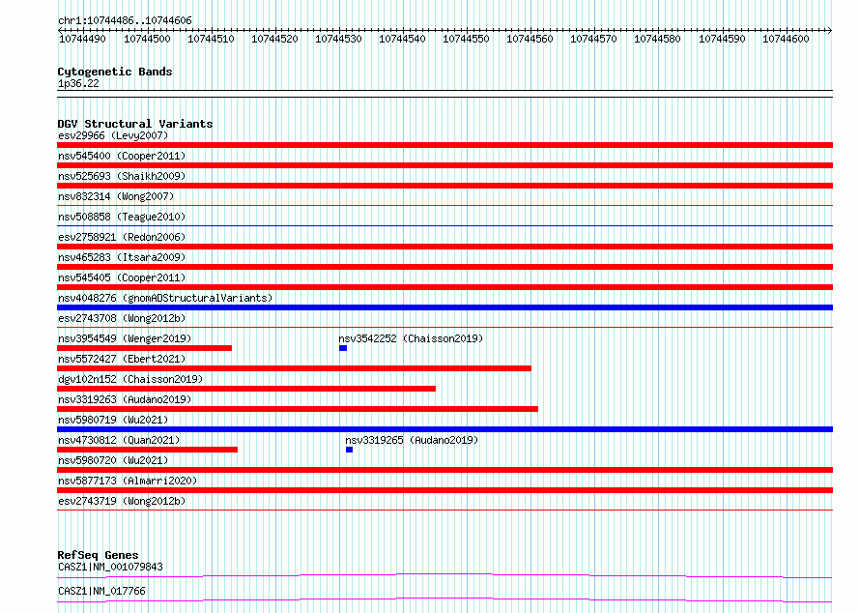Click ruler position 10744560

click(530, 39)
